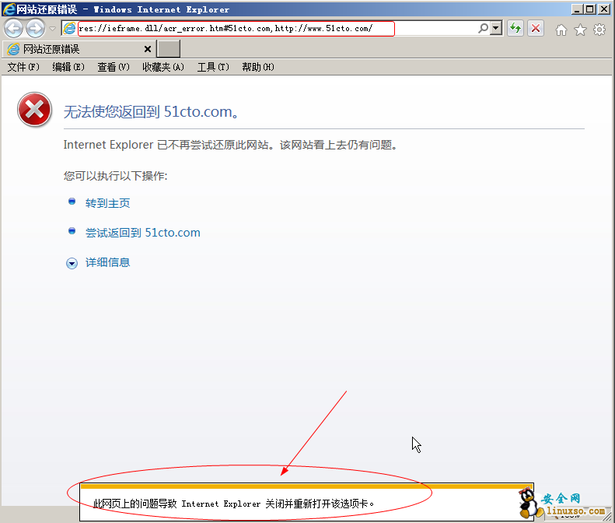
Task: Click the Back navigation arrow
Action: coord(14,28)
